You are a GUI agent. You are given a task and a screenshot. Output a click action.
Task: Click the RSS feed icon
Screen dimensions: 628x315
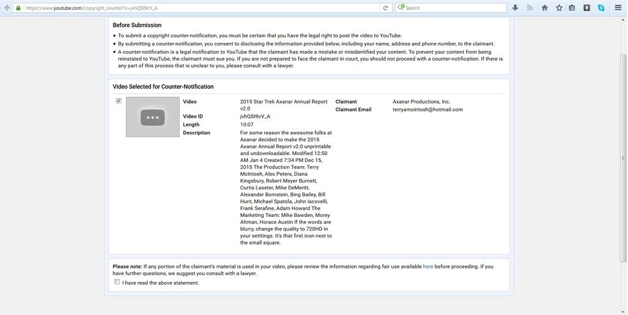tap(530, 7)
